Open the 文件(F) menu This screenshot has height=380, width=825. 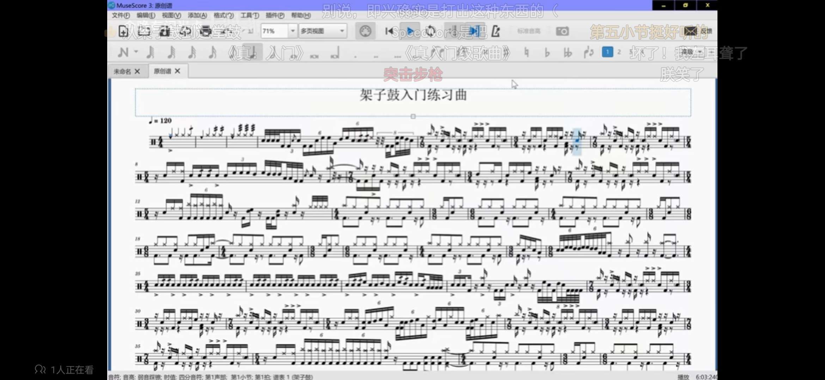point(121,15)
